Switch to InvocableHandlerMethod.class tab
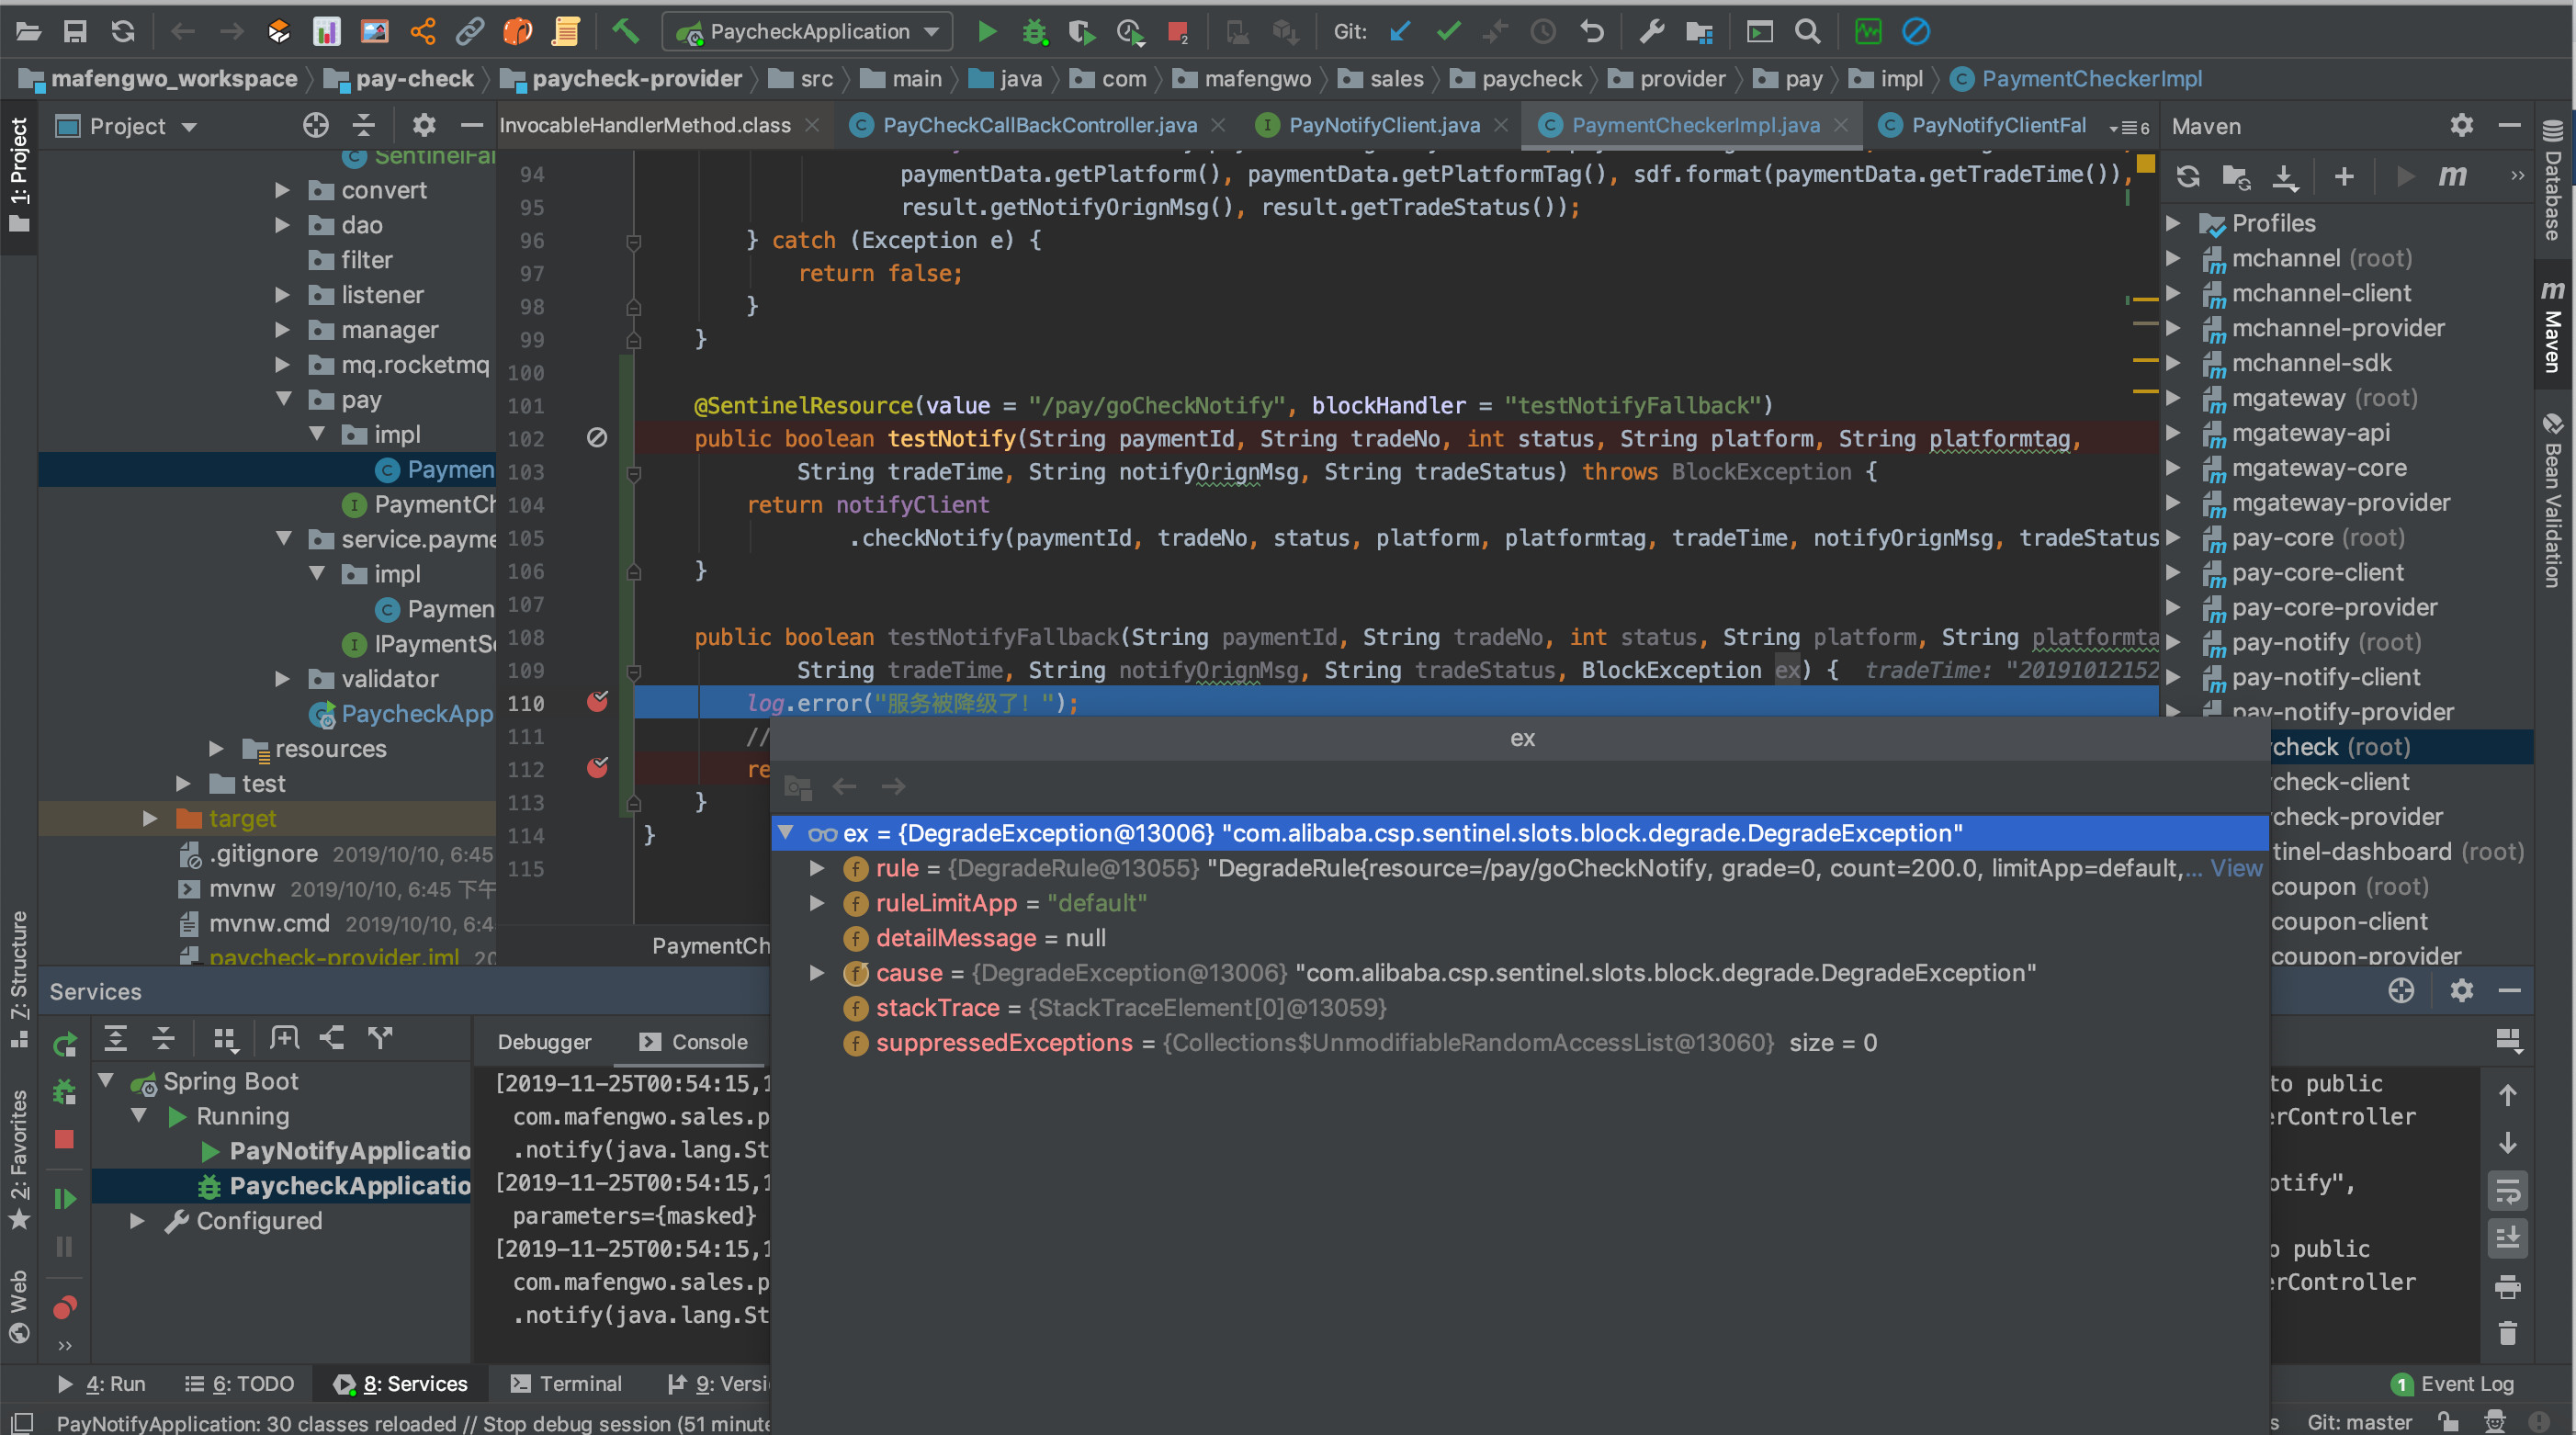The height and width of the screenshot is (1435, 2576). 645,125
